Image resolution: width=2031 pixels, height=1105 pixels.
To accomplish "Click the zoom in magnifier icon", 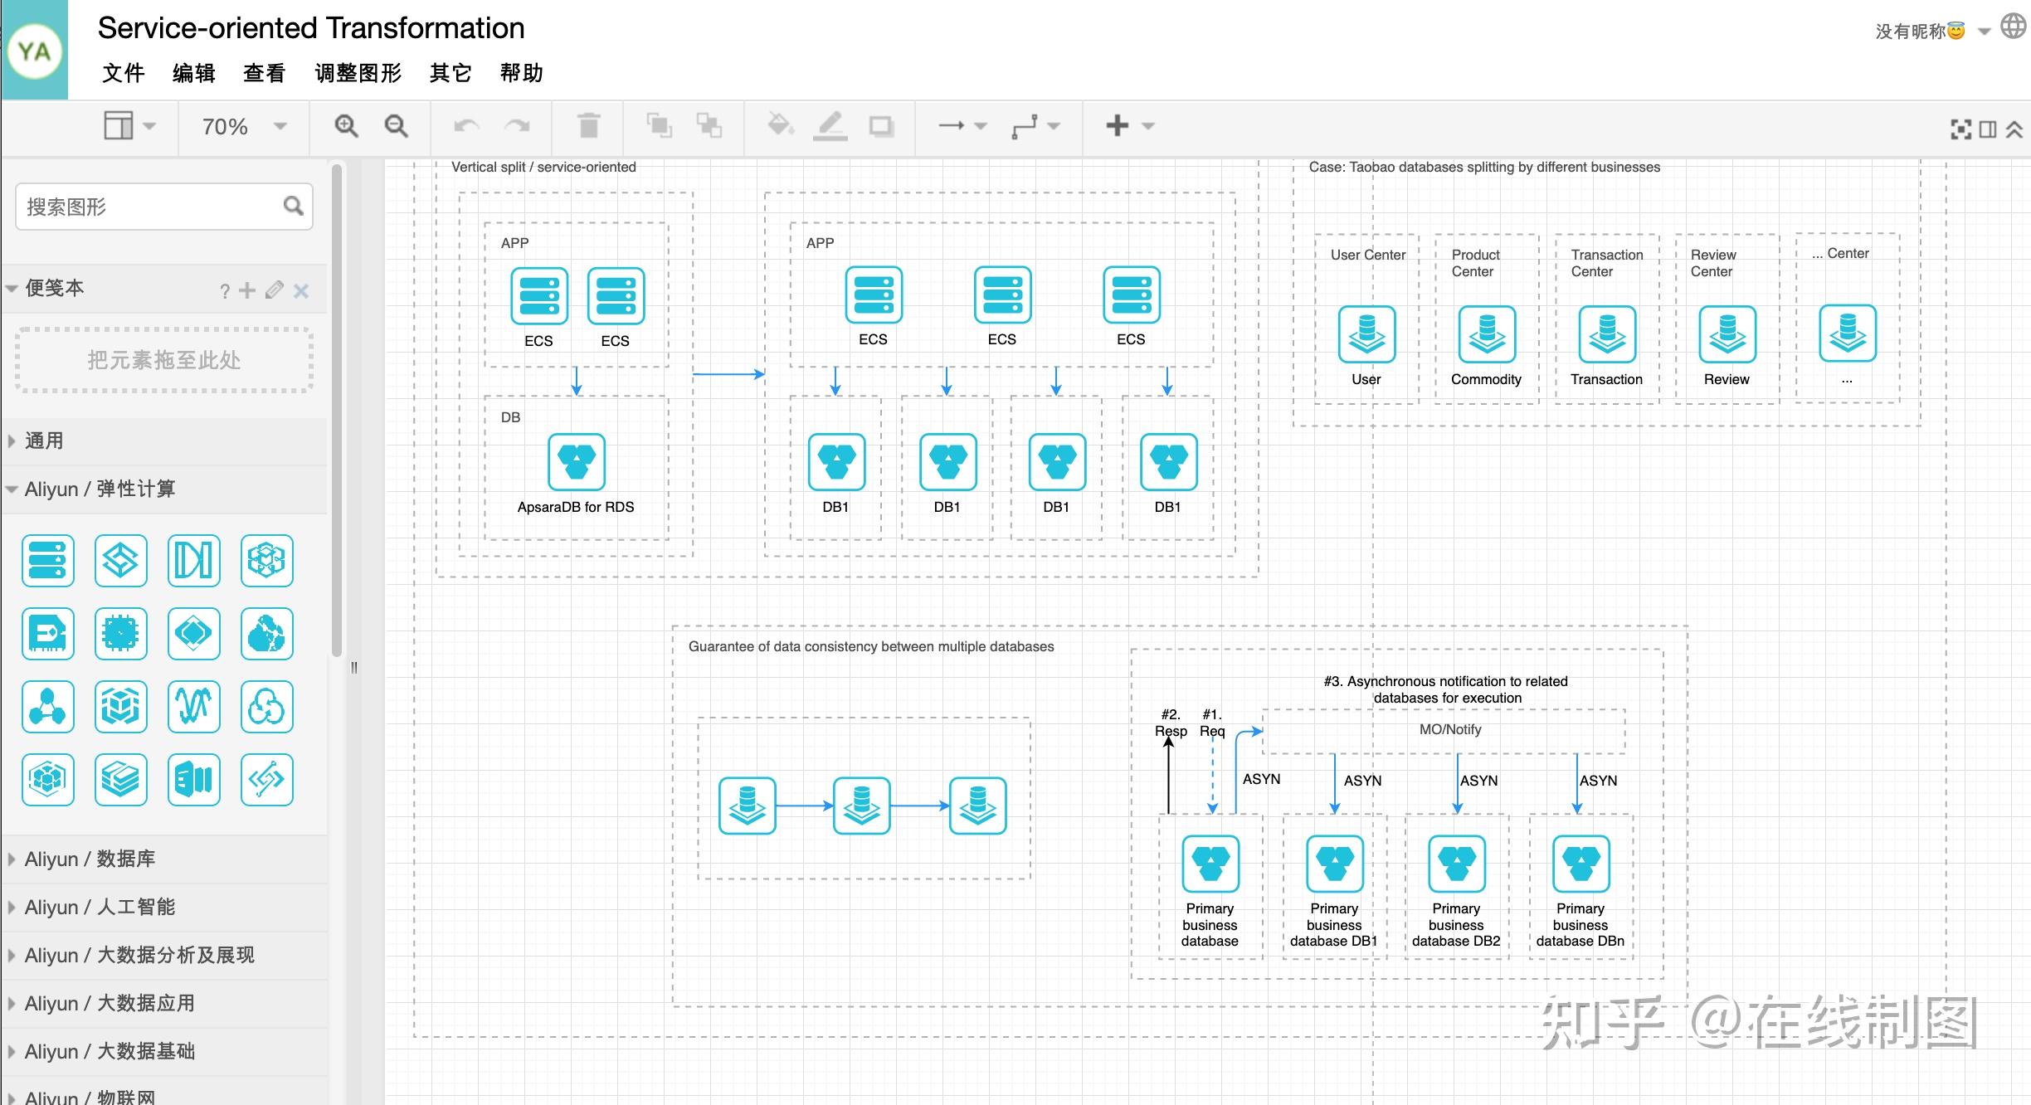I will point(346,126).
